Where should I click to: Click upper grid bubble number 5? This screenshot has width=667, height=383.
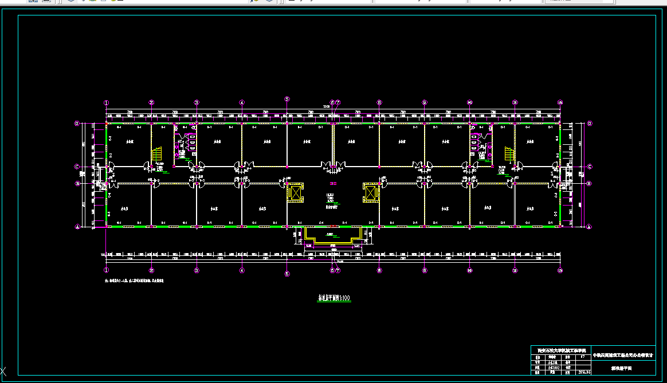tap(287, 99)
